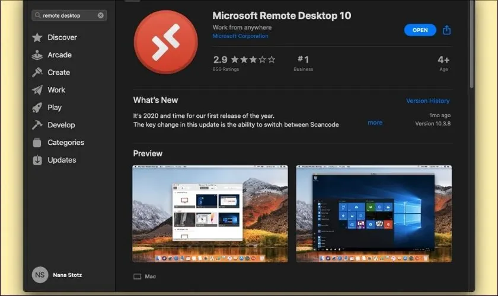
Task: Click the 2.9 star rating
Action: (x=244, y=60)
